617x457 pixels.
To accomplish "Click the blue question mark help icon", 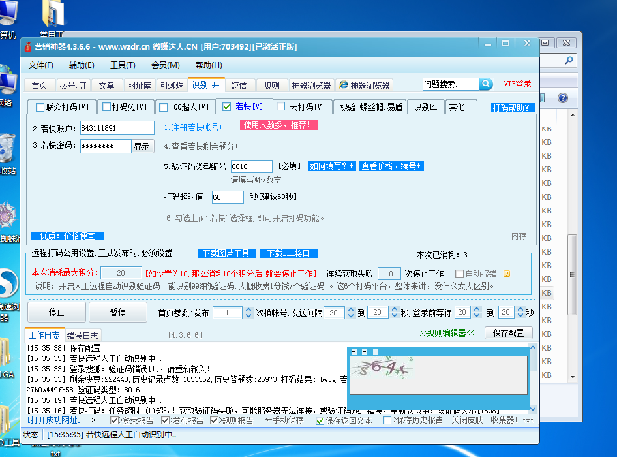I will [562, 98].
